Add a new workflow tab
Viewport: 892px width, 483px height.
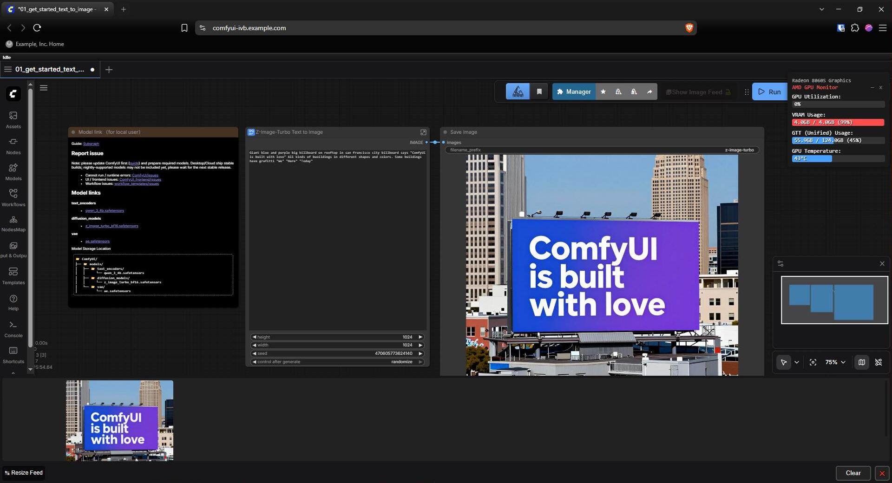(109, 70)
